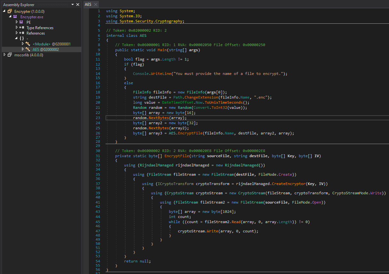
Task: Collapse the Encrypter.exe module node
Action: click(10, 17)
